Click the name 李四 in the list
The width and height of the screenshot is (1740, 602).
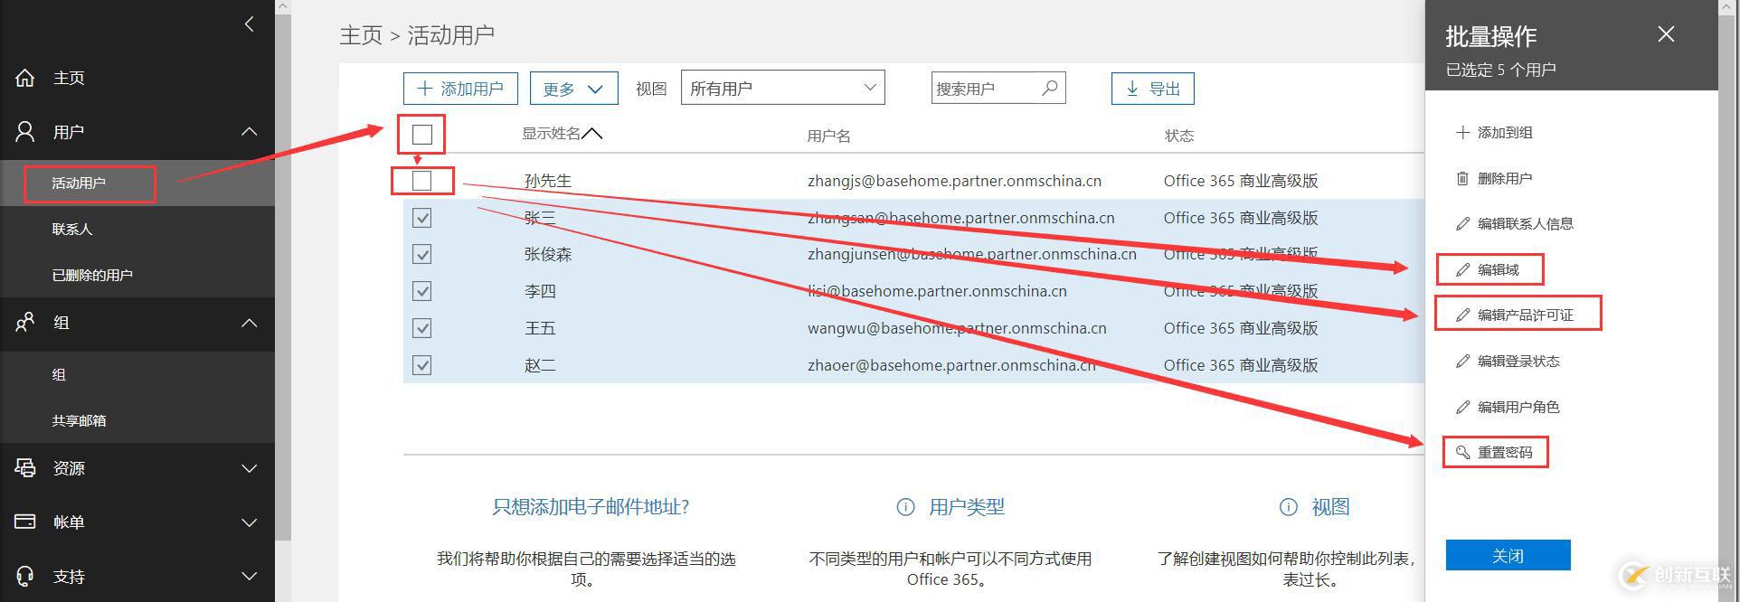[540, 291]
